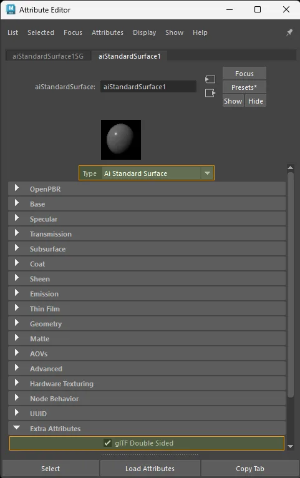Expand the Geometry section

pyautogui.click(x=147, y=324)
